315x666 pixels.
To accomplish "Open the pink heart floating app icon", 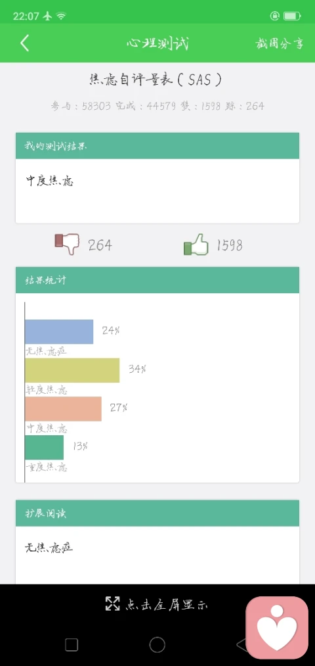I will tap(277, 628).
